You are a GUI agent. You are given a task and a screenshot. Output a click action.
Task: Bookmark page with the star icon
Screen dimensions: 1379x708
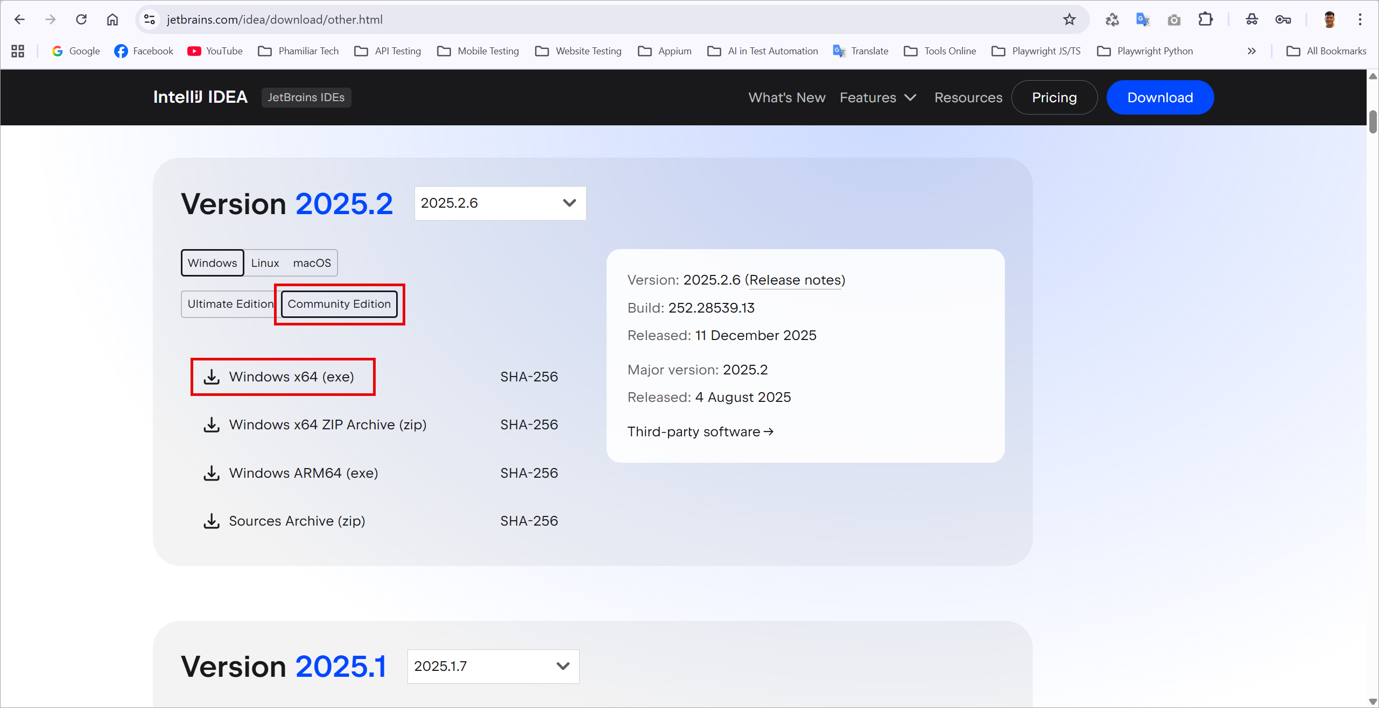click(1069, 20)
